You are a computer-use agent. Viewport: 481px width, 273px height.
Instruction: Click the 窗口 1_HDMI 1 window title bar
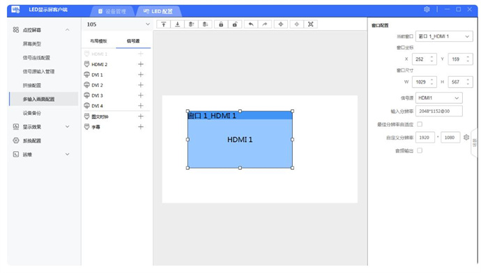[x=240, y=115]
